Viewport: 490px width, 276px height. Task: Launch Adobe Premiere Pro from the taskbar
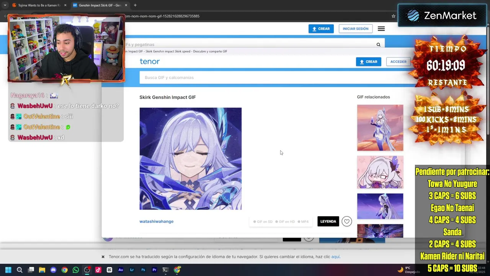[x=154, y=270]
